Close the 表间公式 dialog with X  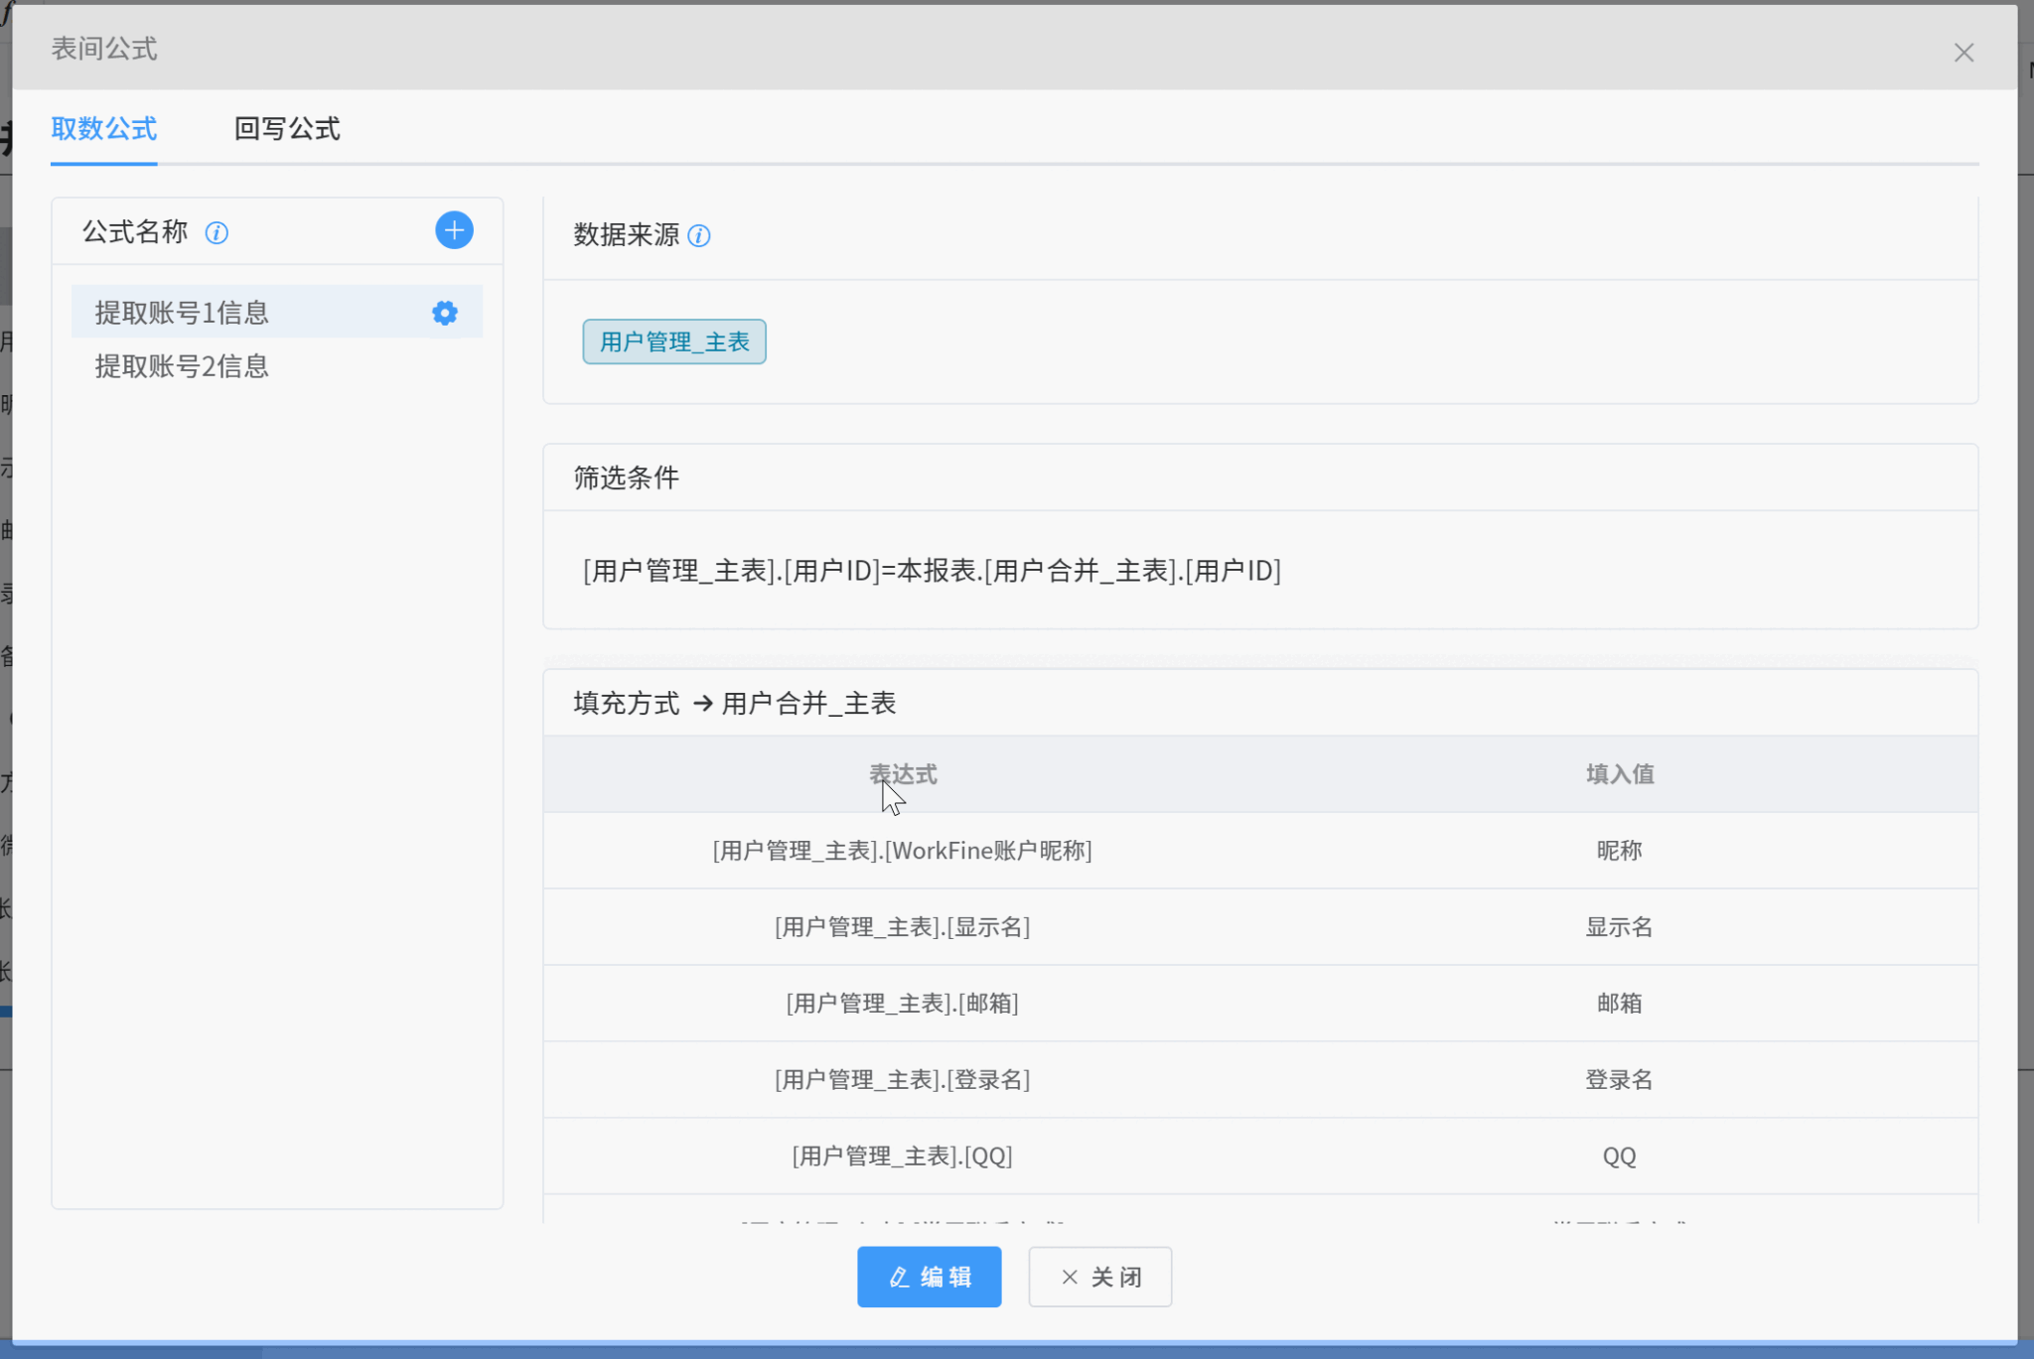[1963, 53]
